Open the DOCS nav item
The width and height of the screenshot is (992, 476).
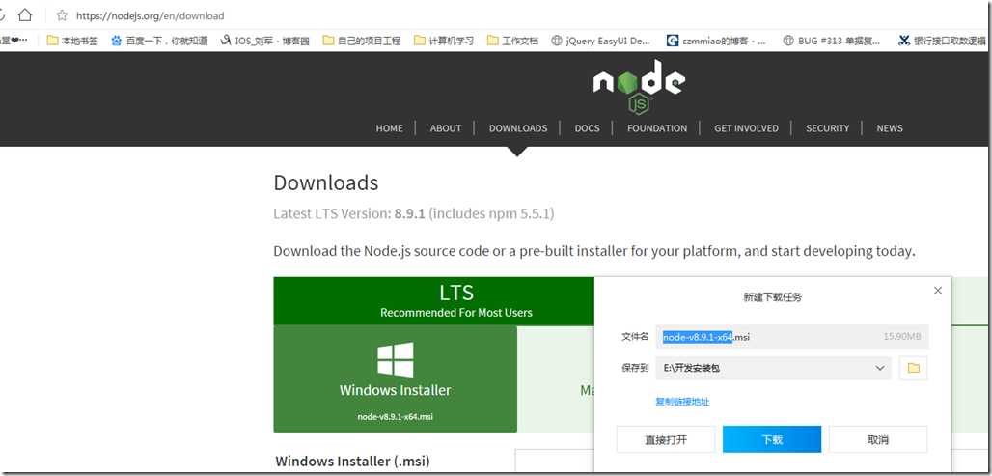(x=587, y=127)
